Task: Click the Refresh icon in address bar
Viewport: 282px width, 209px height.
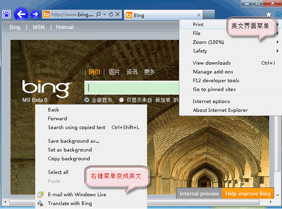Action: click(111, 14)
